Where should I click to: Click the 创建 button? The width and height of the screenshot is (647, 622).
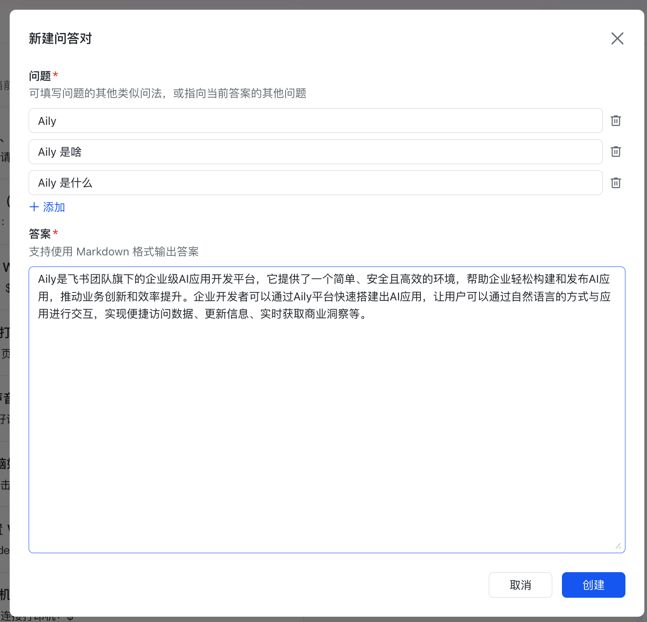[593, 585]
